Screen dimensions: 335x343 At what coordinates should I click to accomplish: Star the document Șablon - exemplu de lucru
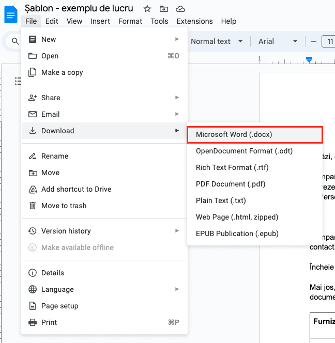point(147,9)
